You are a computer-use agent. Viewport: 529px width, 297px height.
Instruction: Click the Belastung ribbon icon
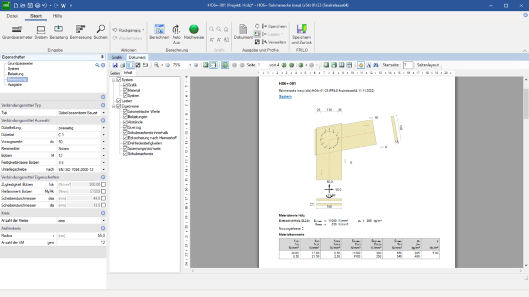tap(59, 29)
